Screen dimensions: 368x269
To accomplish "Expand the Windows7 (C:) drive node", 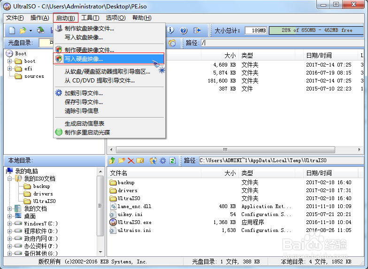I will coord(9,224).
